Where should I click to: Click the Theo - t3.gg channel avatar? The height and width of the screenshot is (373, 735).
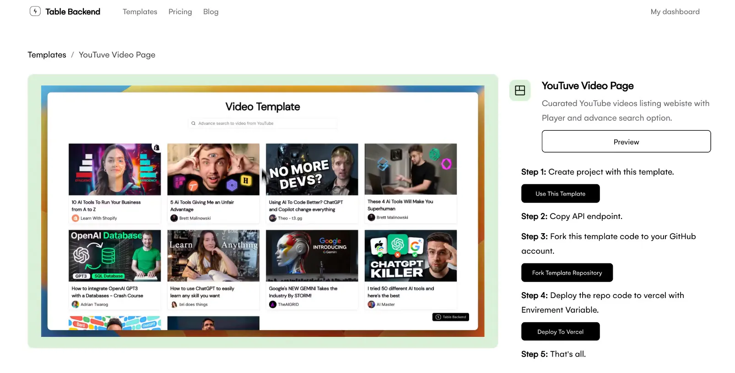[273, 218]
